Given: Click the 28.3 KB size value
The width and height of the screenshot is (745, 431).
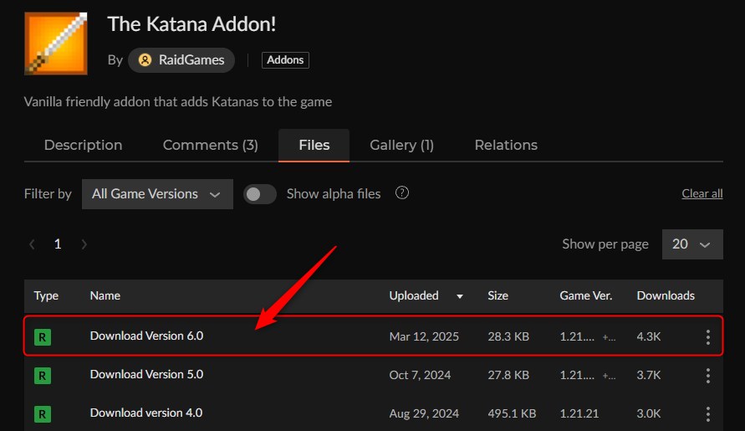Looking at the screenshot, I should click(508, 336).
